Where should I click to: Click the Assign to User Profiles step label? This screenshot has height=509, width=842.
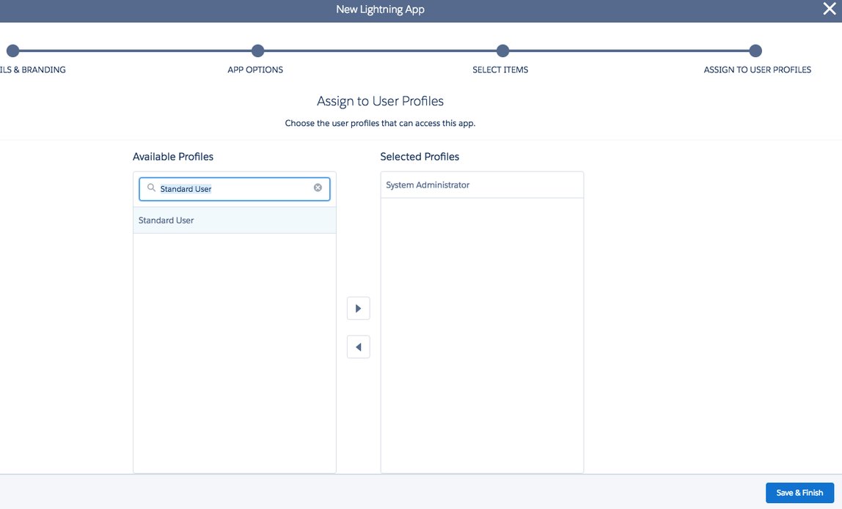[x=757, y=70]
